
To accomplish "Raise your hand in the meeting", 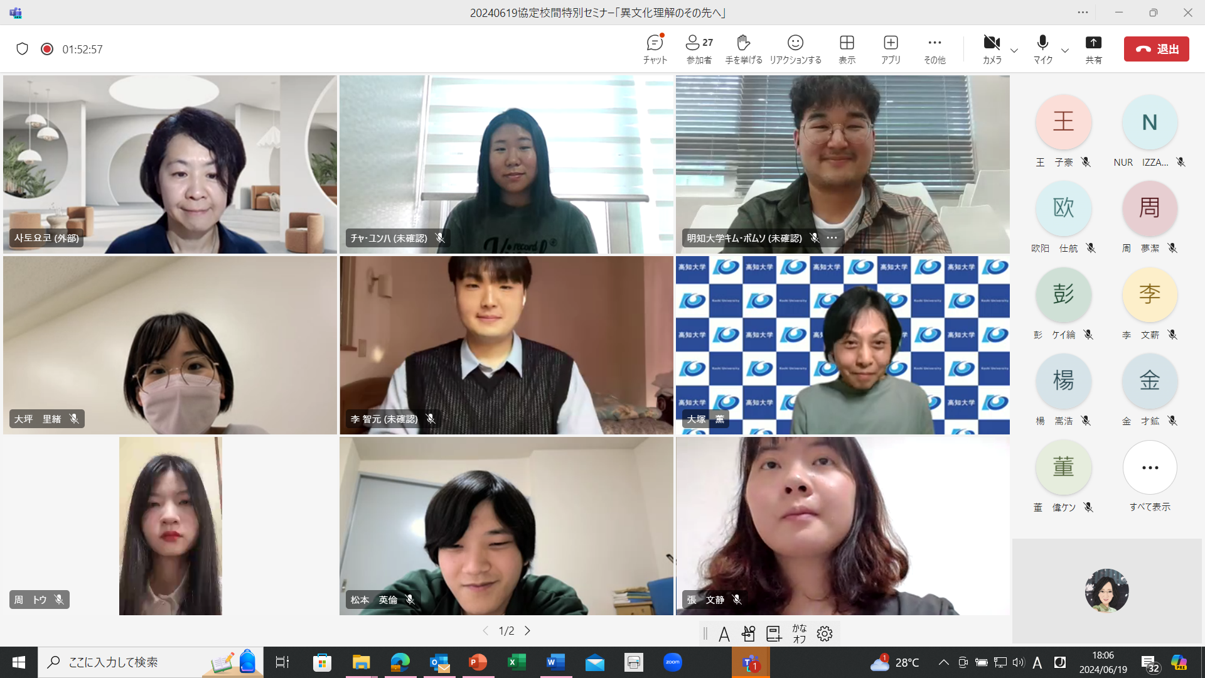I will click(743, 49).
